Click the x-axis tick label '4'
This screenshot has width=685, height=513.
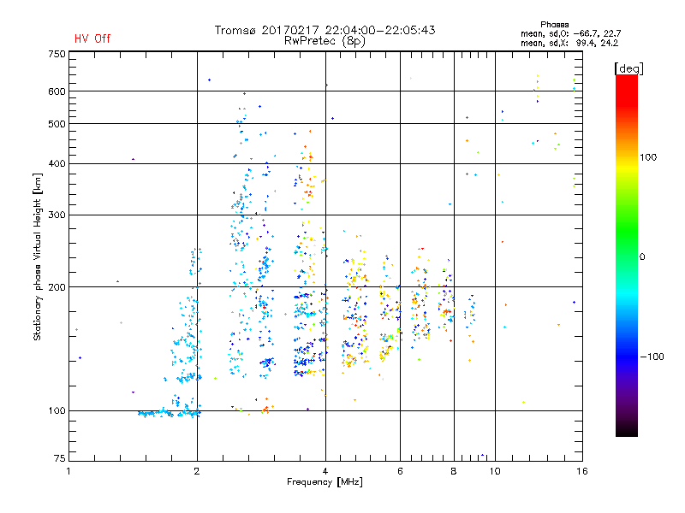click(x=325, y=471)
